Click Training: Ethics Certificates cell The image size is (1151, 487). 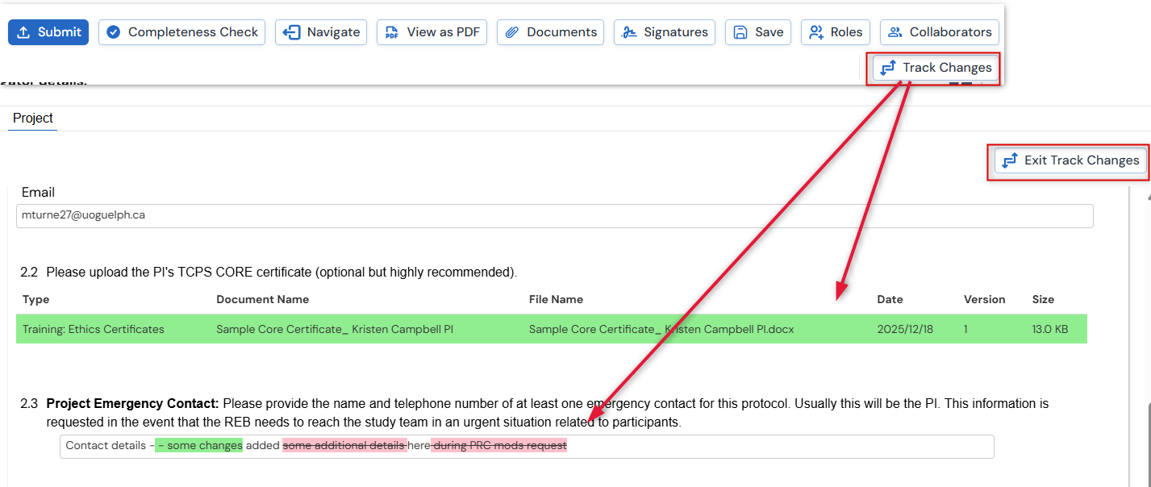(x=94, y=329)
